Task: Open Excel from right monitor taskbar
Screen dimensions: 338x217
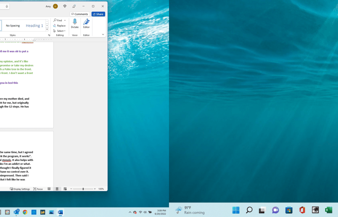Action: [329, 210]
